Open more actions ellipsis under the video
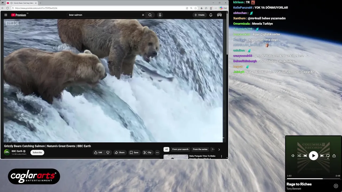 (x=157, y=153)
